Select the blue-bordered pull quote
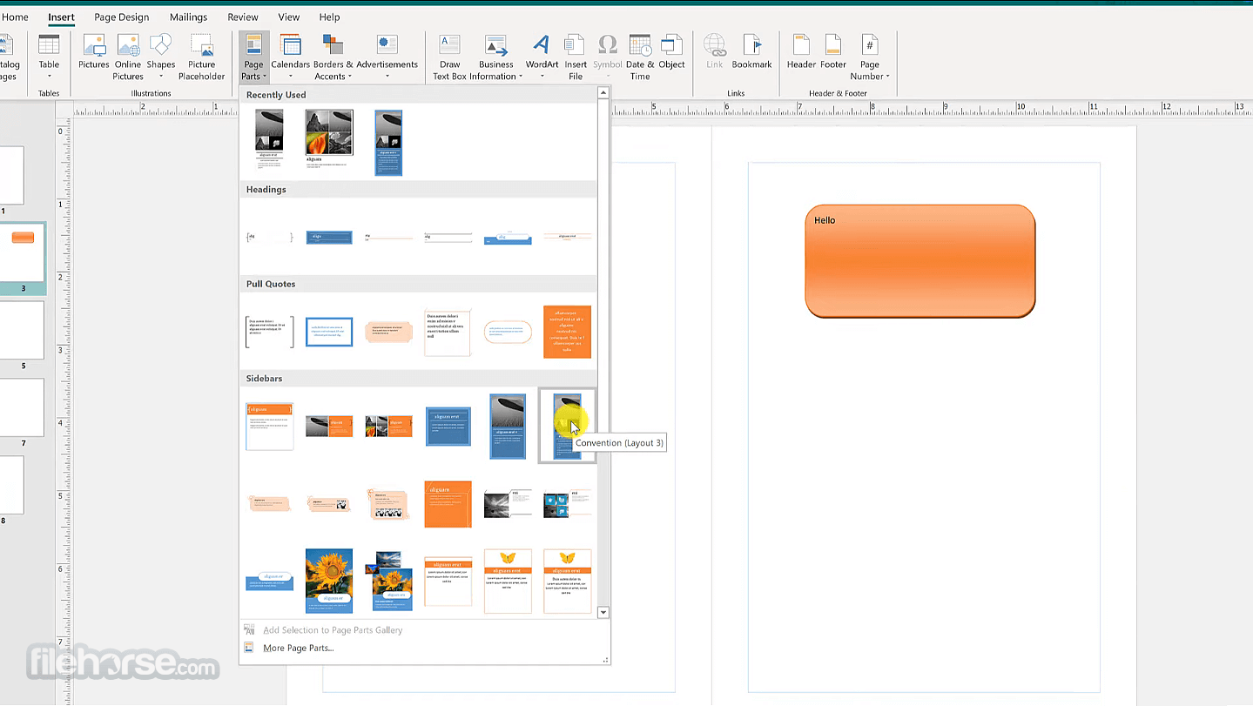1253x706 pixels. [329, 332]
